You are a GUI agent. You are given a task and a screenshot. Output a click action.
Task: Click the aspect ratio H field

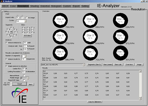[x=22, y=18]
